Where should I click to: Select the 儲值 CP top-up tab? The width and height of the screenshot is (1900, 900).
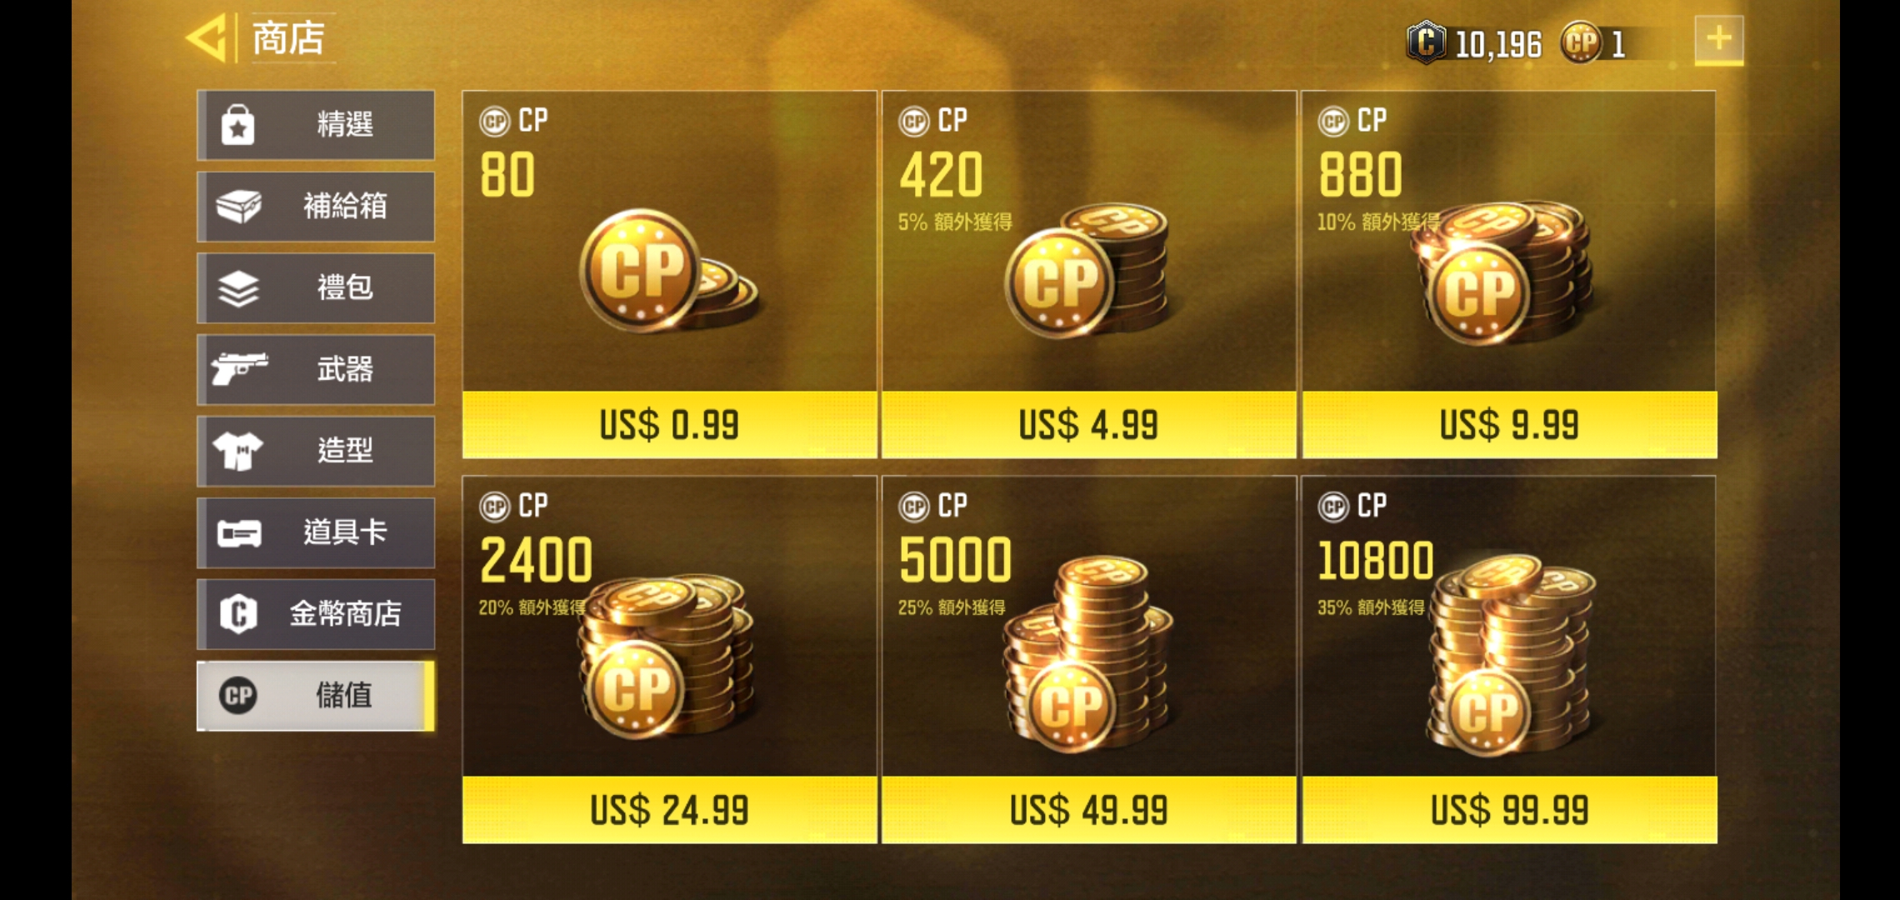point(316,696)
